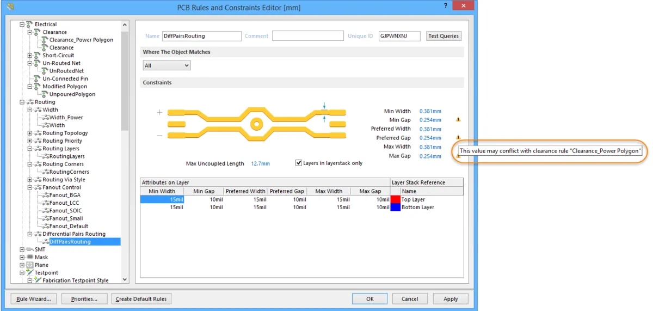Click the UnpouredPolygon rule icon
Viewport: 653px width, 311px height.
(45, 94)
